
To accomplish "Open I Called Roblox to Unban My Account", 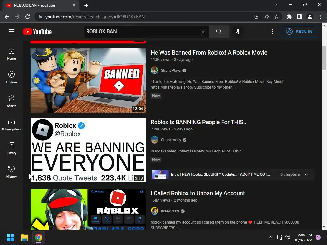I will (198, 193).
